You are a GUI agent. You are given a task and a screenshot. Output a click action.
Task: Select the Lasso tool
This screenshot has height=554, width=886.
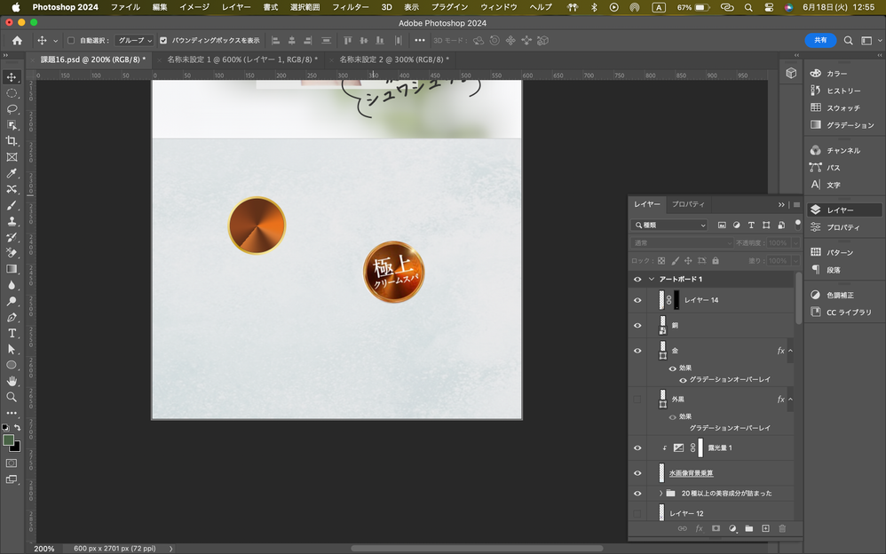point(12,109)
